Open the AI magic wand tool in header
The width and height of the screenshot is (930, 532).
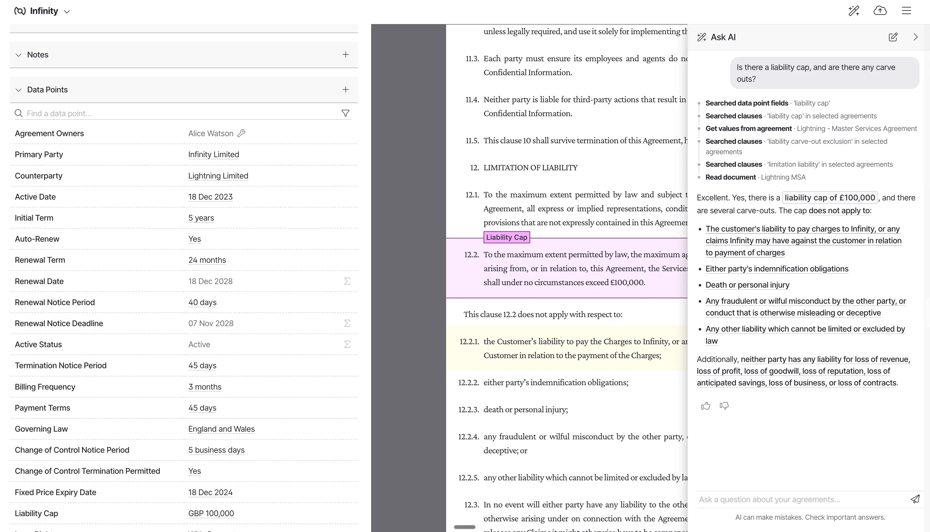point(854,11)
